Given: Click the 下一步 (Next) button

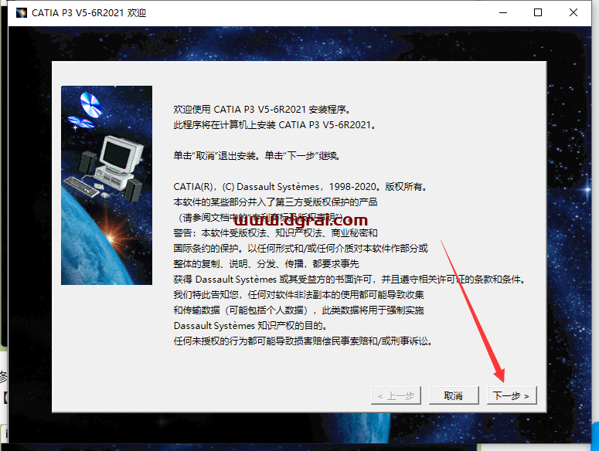Looking at the screenshot, I should [x=512, y=395].
